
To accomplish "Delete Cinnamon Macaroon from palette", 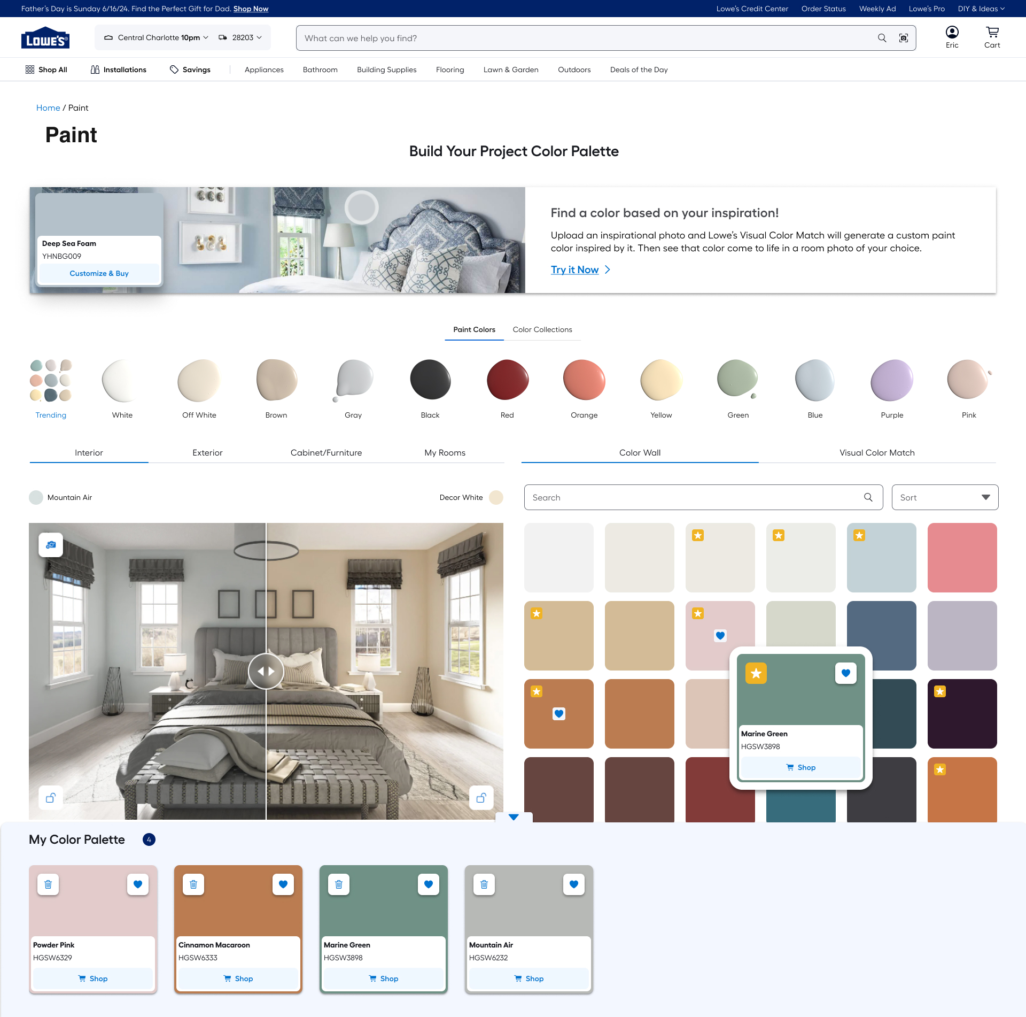I will pos(193,884).
